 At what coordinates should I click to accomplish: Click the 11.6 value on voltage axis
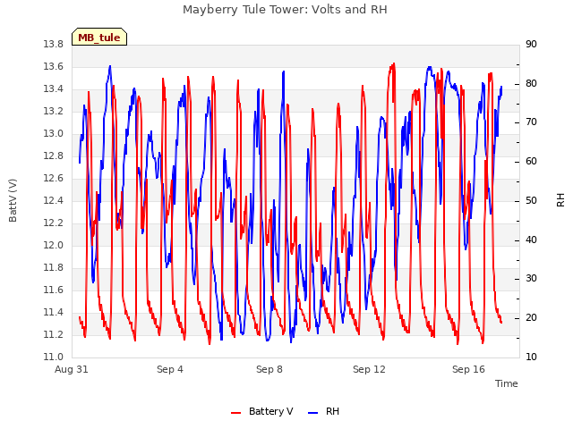(x=54, y=290)
